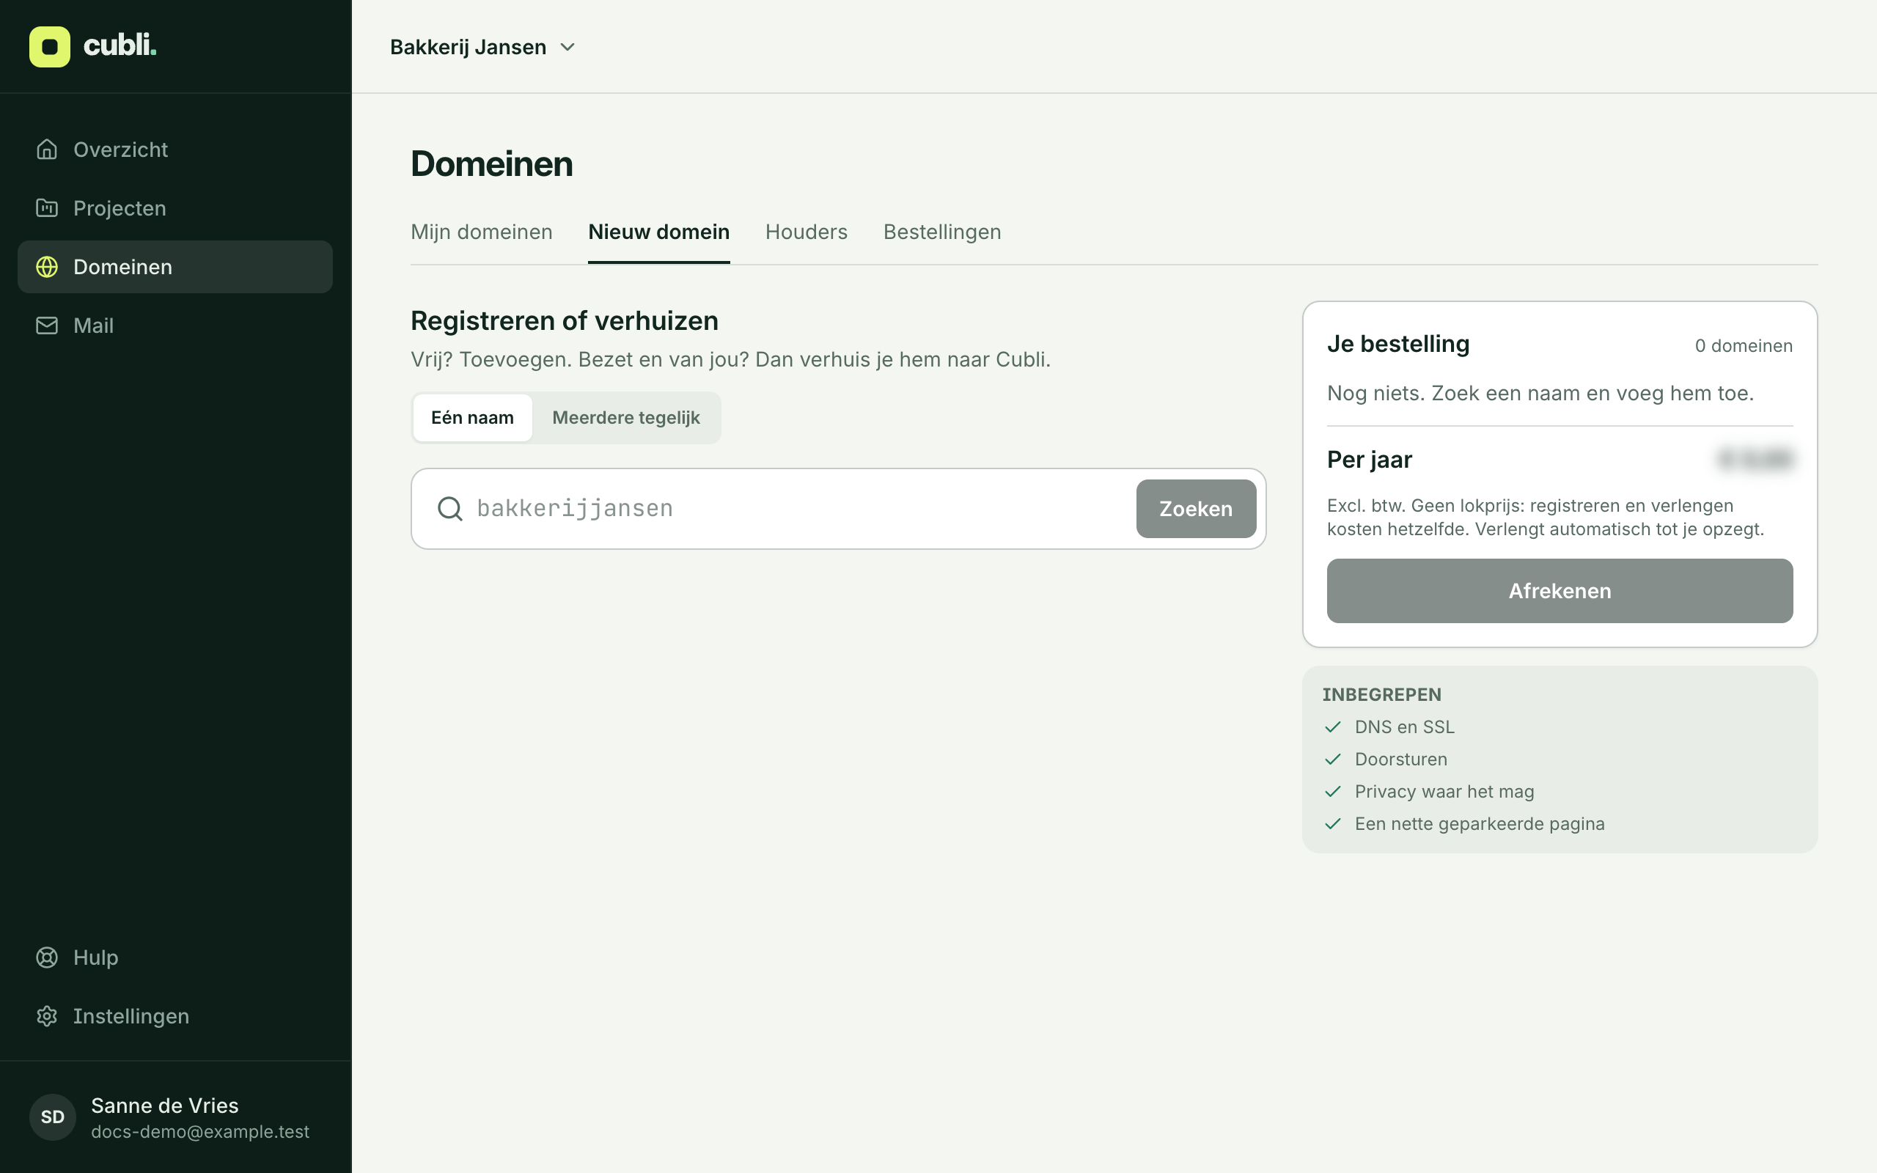
Task: Click the Bakkerij Jansen workspace name
Action: [468, 48]
